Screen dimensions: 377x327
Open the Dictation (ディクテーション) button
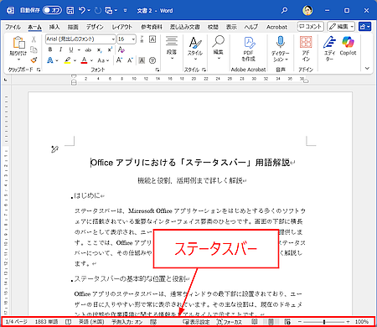click(x=281, y=49)
